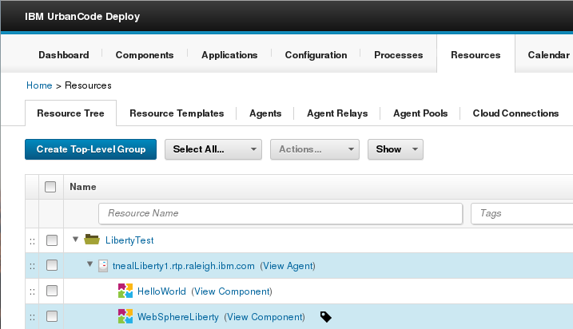Tick the checkbox for LibertyTest row
This screenshot has width=573, height=329.
(51, 240)
